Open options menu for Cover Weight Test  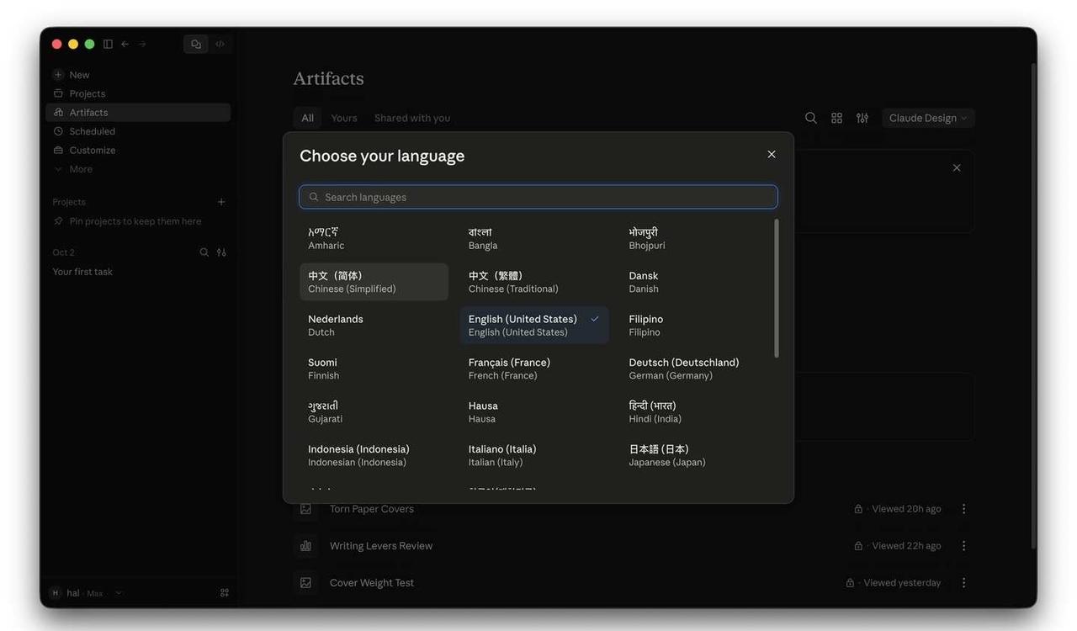click(x=964, y=583)
